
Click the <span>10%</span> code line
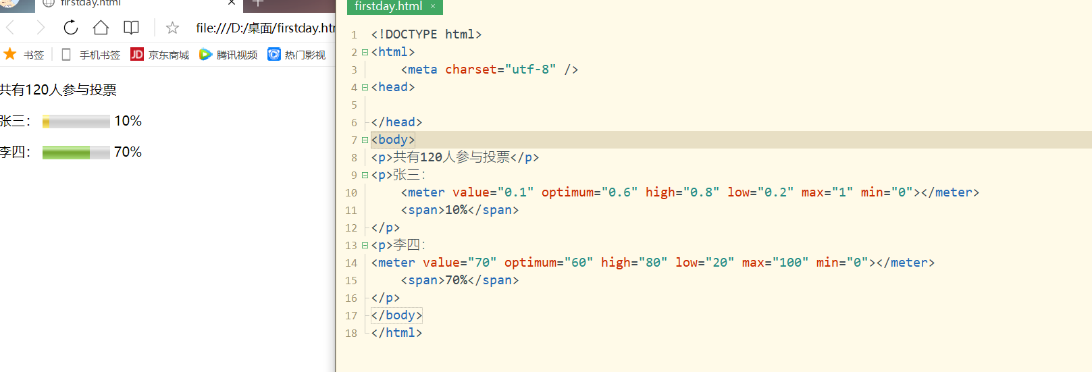[460, 210]
